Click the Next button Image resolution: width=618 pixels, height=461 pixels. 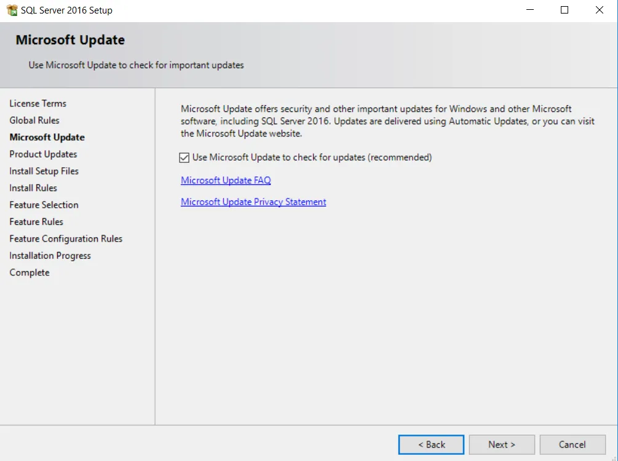click(502, 444)
